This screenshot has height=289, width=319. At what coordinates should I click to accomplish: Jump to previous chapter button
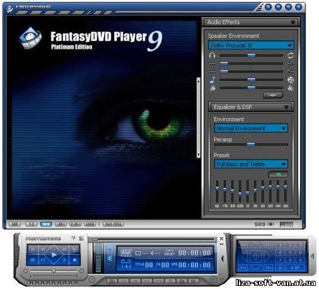33,249
